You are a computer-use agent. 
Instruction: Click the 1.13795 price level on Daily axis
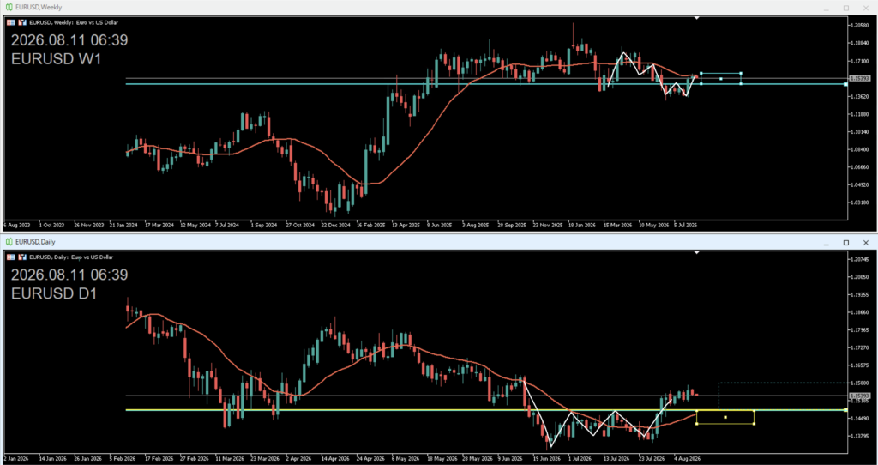click(x=859, y=436)
